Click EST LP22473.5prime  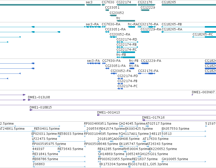(x=59, y=141)
